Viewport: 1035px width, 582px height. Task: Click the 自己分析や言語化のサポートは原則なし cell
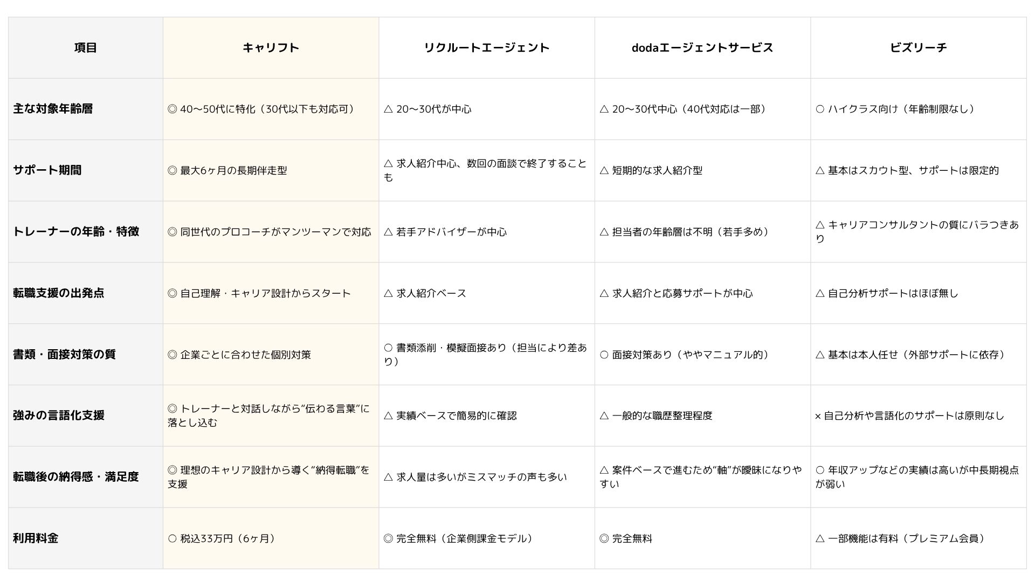coord(919,415)
